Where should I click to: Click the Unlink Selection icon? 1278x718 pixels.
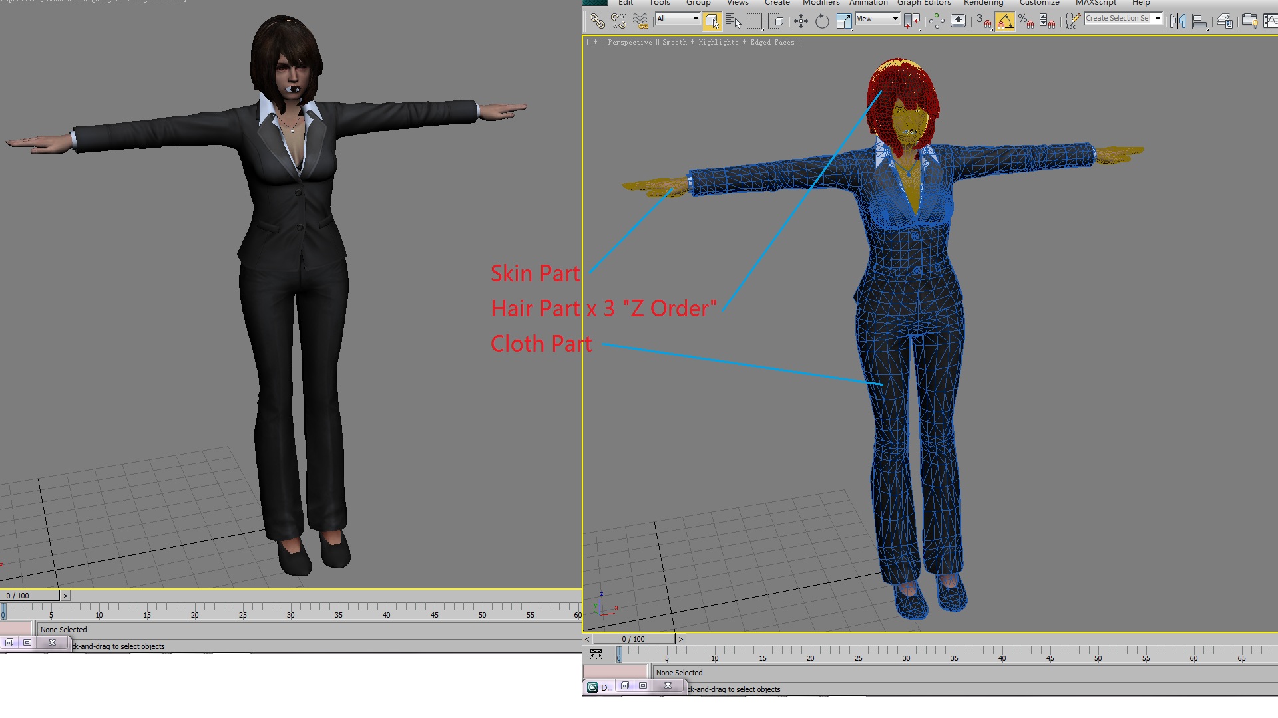point(618,21)
